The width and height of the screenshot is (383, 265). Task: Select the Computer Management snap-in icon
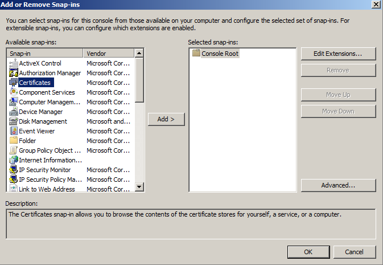(x=14, y=102)
